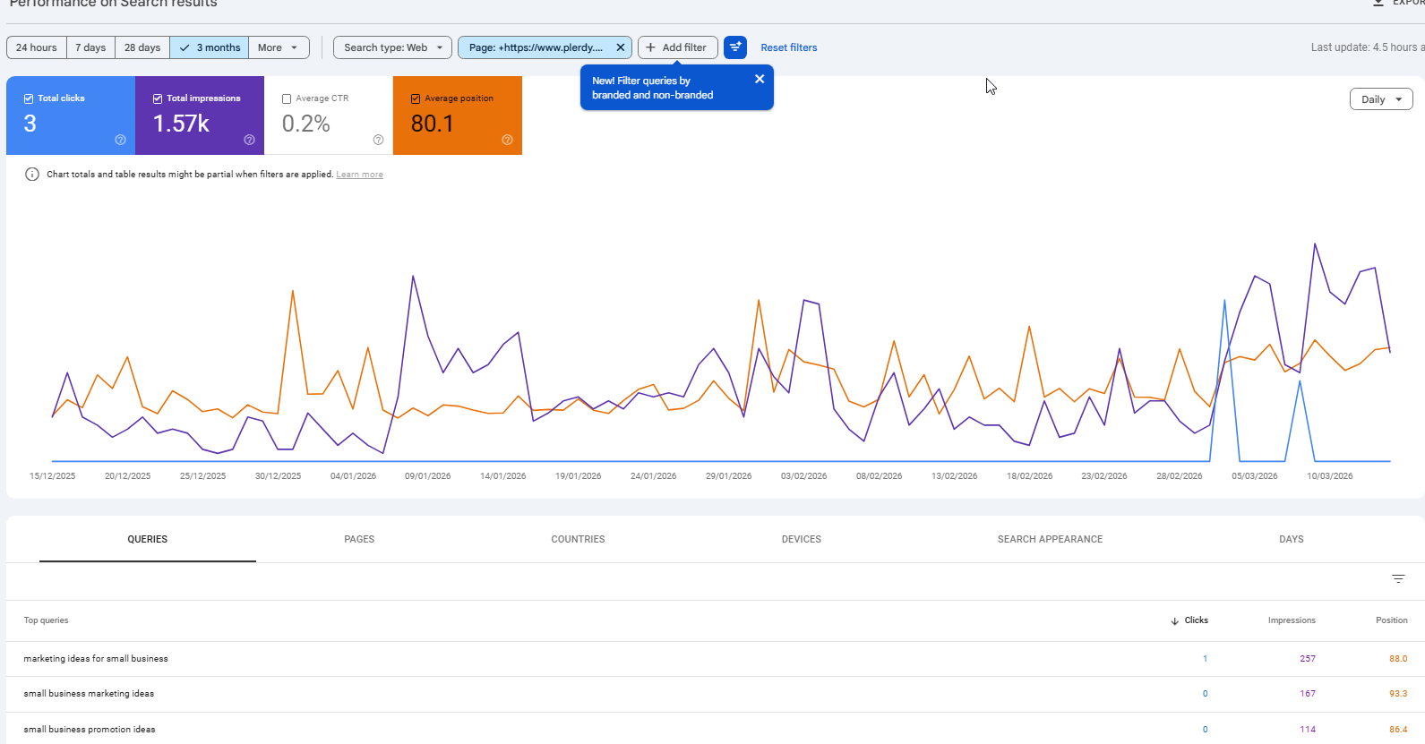Switch to the Devices tab
The height and width of the screenshot is (744, 1425).
[801, 539]
